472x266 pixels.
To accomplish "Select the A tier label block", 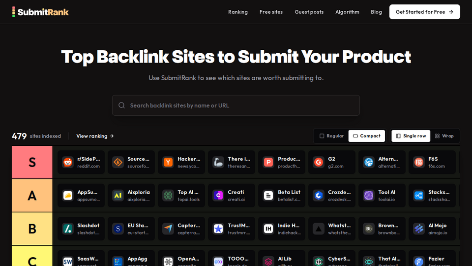I will (32, 196).
